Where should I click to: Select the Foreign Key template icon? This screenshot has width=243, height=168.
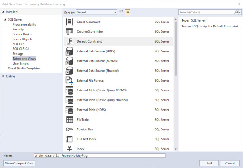(69, 129)
